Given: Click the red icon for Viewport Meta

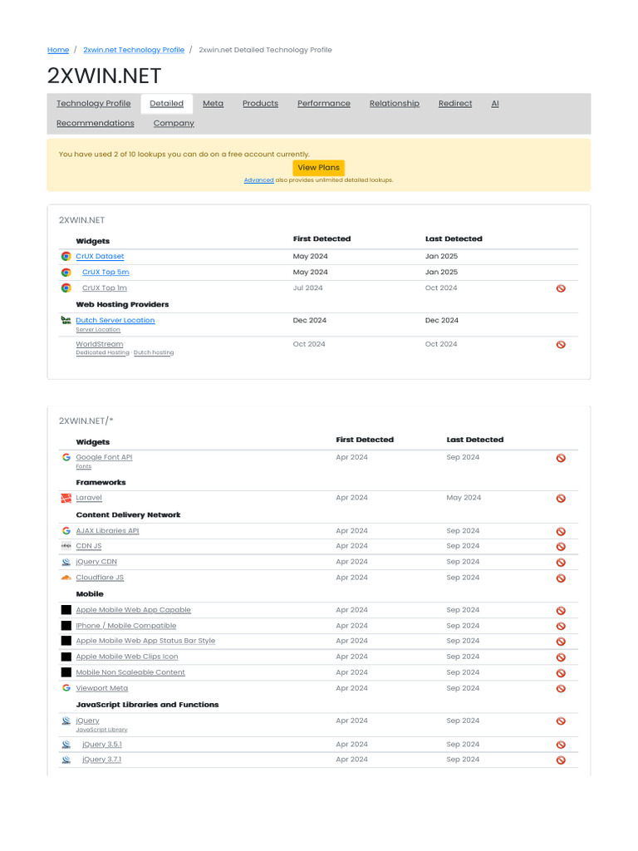Looking at the screenshot, I should [x=561, y=689].
